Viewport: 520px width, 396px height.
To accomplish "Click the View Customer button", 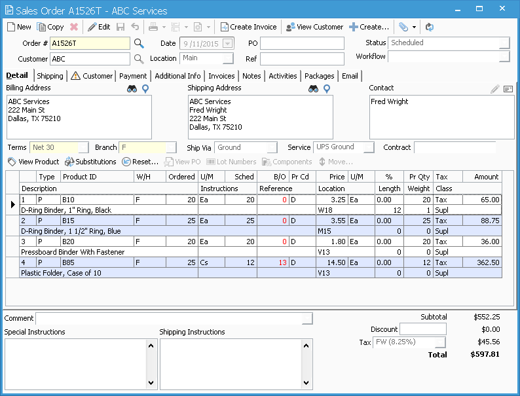I will (314, 27).
